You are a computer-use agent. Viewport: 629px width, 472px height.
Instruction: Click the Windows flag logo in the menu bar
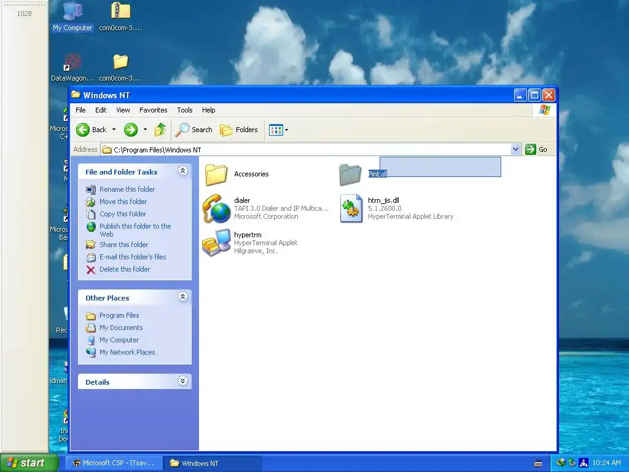(544, 110)
